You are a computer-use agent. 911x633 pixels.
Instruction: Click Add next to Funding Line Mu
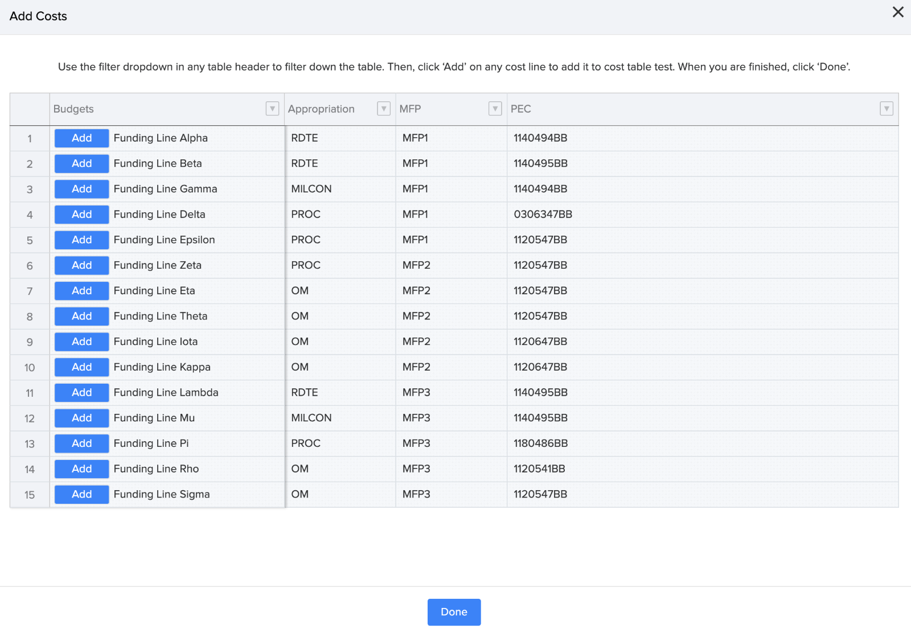[x=81, y=418]
